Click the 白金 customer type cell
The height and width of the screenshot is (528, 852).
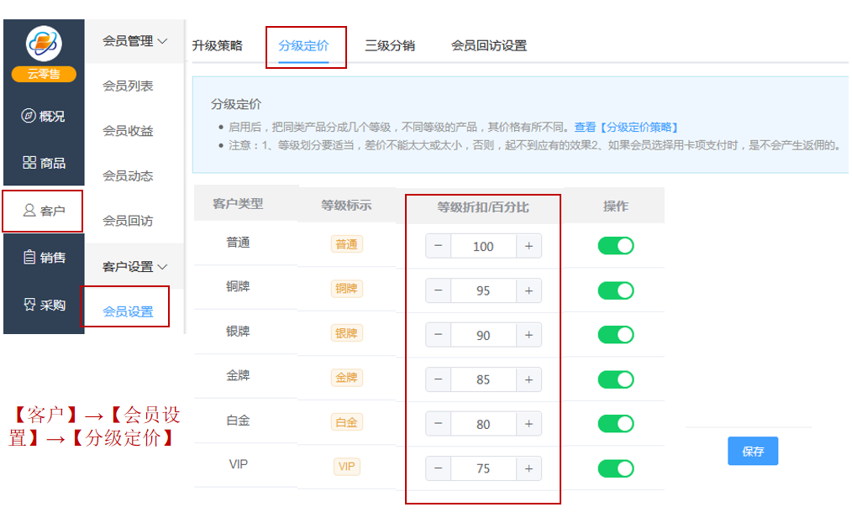(x=238, y=420)
